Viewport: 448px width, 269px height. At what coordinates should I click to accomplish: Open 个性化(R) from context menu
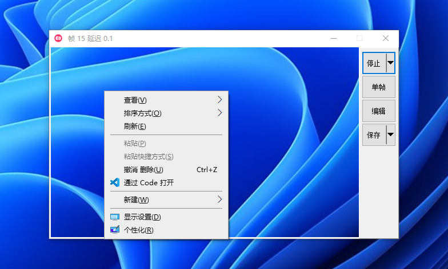click(166, 230)
